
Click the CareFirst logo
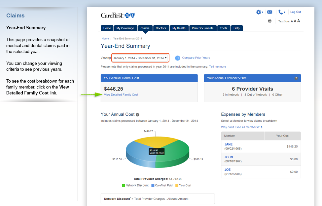118,15
